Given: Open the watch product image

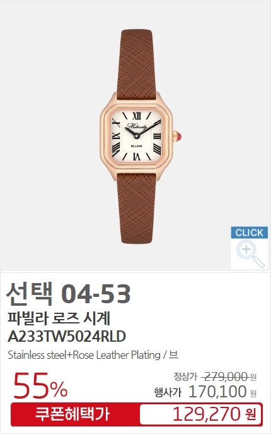Looking at the screenshot, I should tap(136, 136).
